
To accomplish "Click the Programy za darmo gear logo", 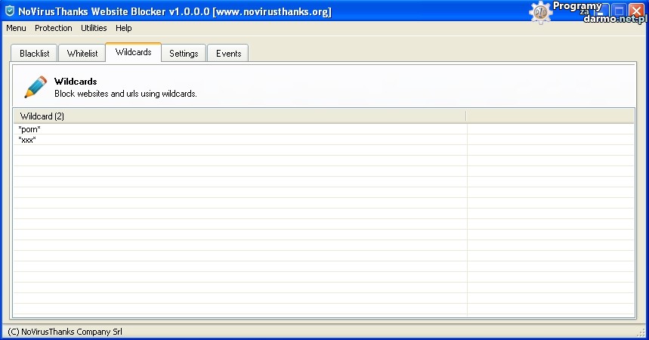I will [541, 12].
